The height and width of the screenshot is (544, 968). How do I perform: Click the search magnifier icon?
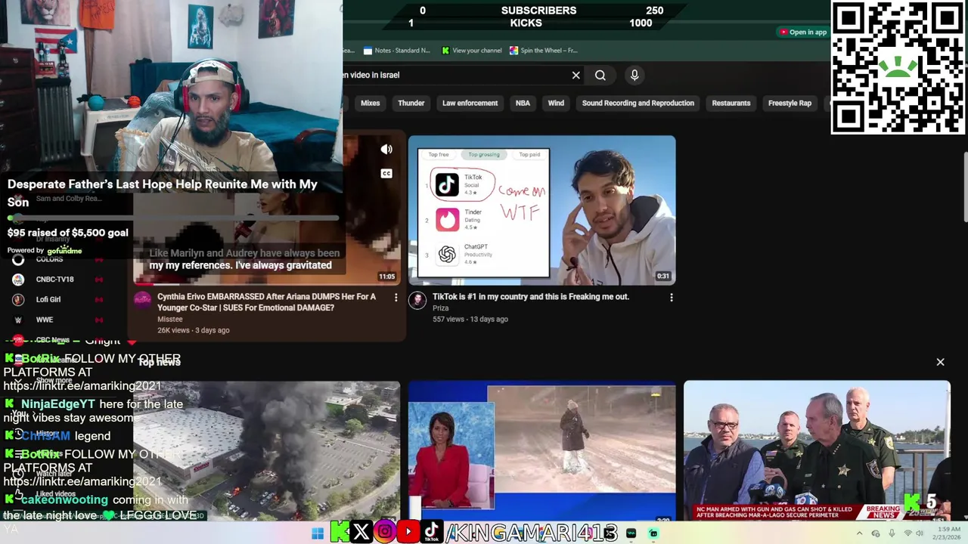click(600, 75)
